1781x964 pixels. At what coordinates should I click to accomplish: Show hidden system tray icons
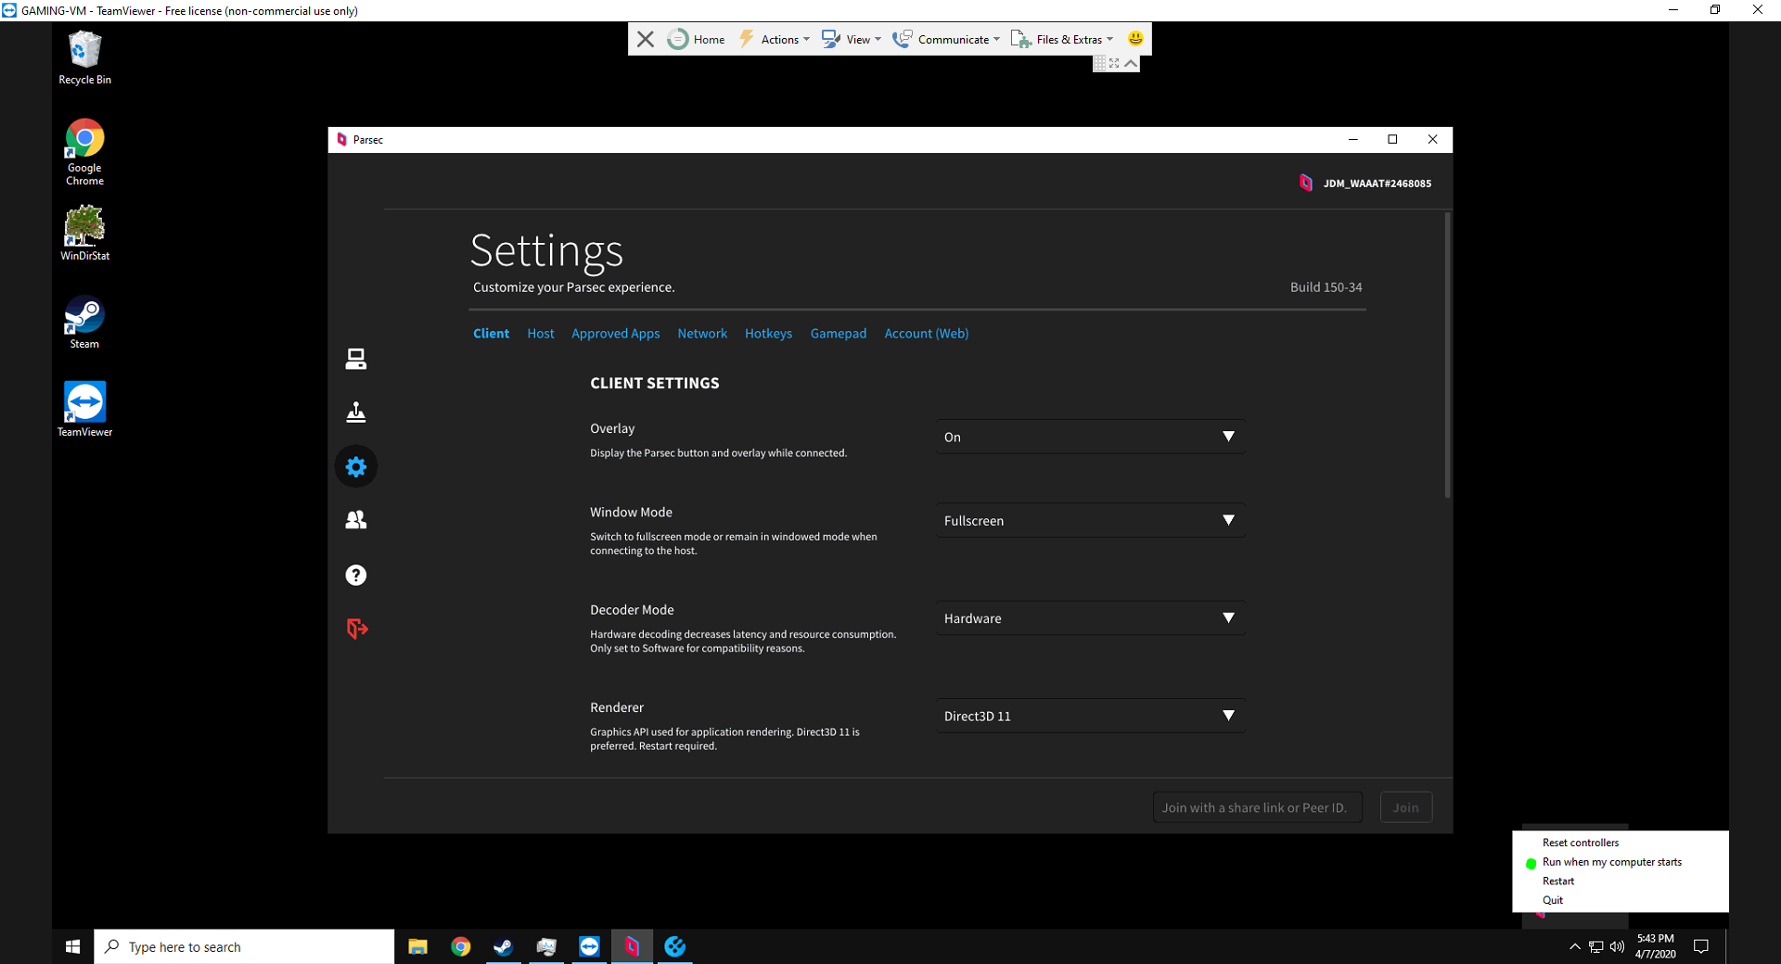coord(1574,946)
